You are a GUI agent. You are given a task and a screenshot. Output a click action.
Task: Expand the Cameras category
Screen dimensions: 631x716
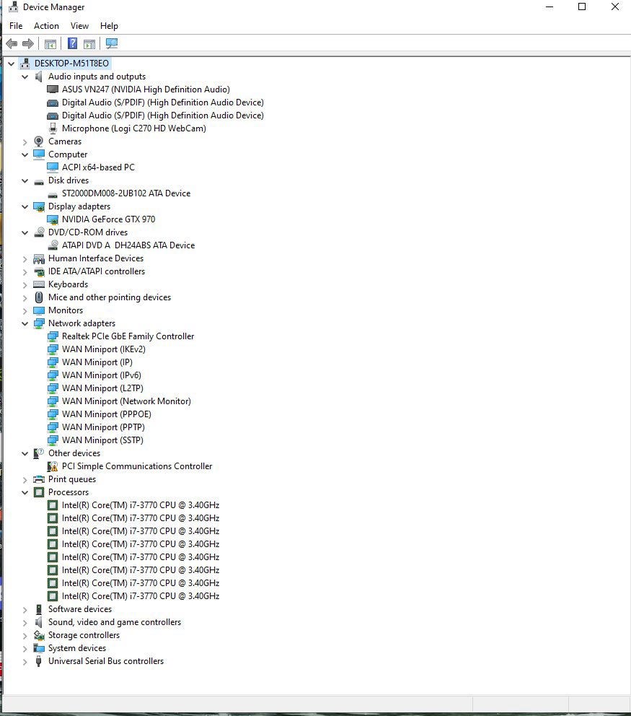click(x=25, y=142)
